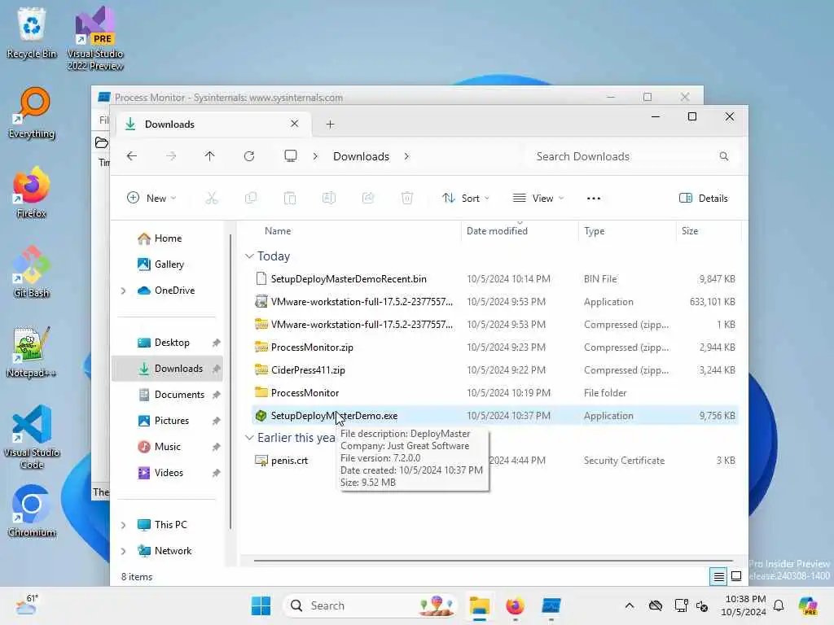
Task: Add a new File Explorer tab
Action: [331, 125]
